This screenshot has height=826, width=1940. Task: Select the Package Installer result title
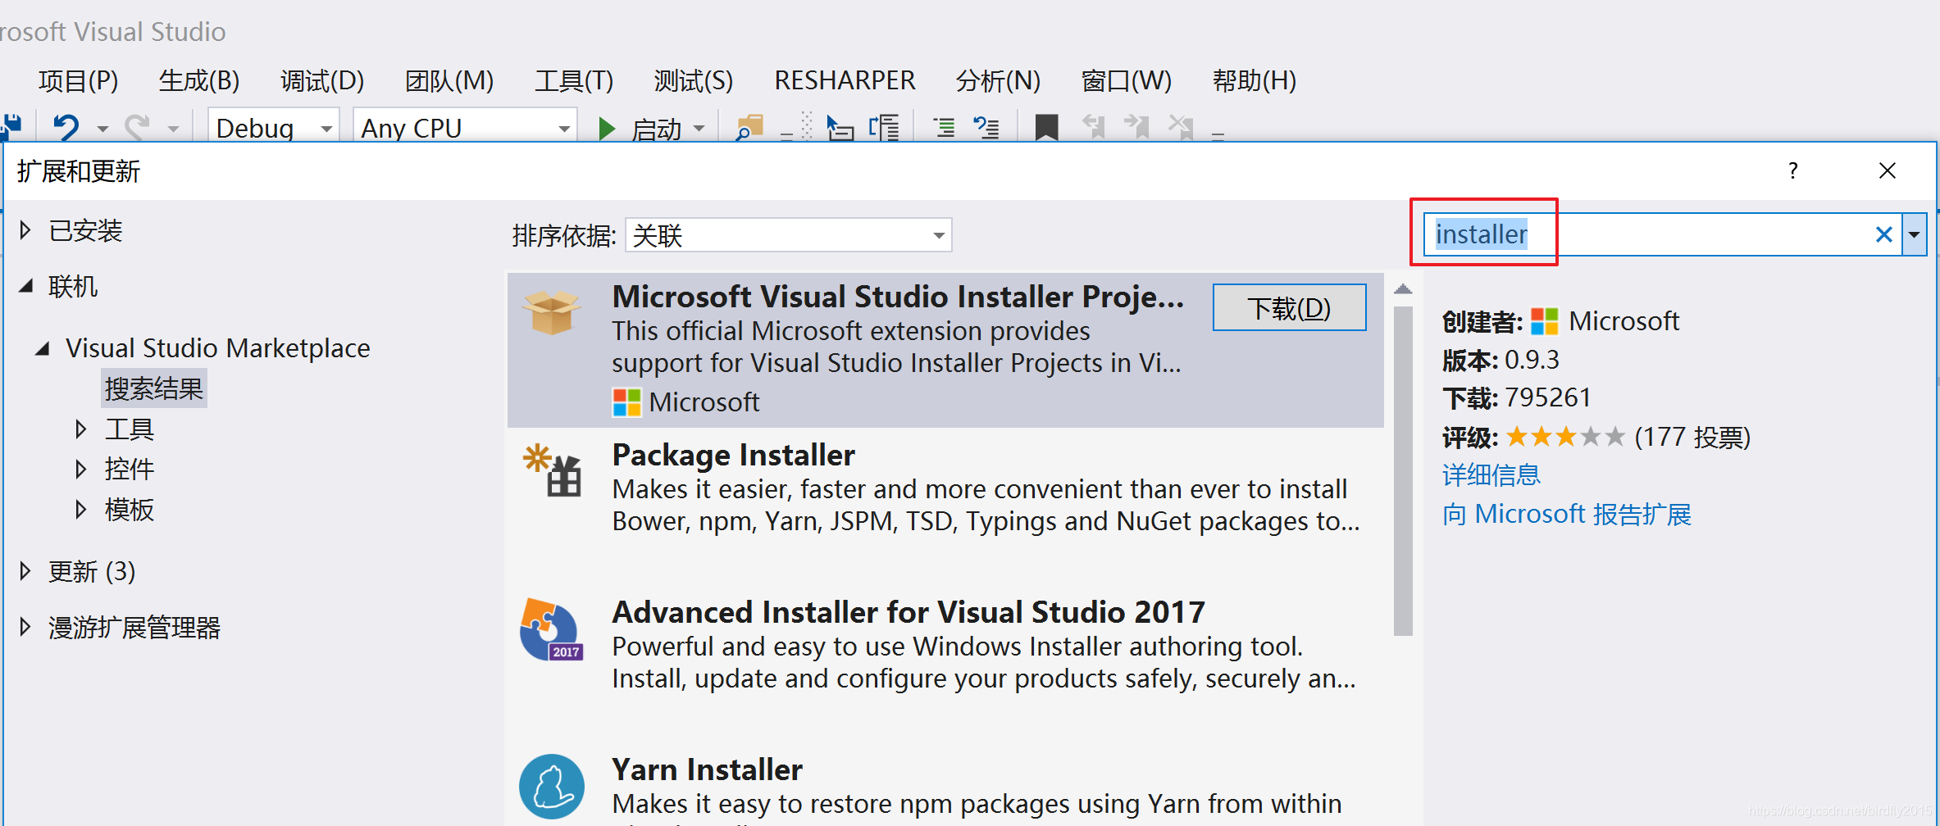click(733, 455)
